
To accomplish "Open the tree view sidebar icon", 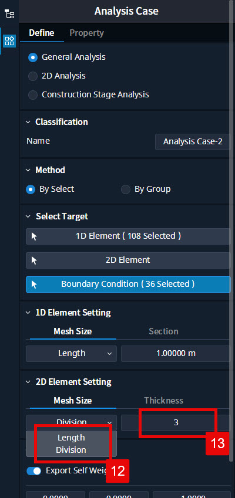I will pyautogui.click(x=9, y=14).
